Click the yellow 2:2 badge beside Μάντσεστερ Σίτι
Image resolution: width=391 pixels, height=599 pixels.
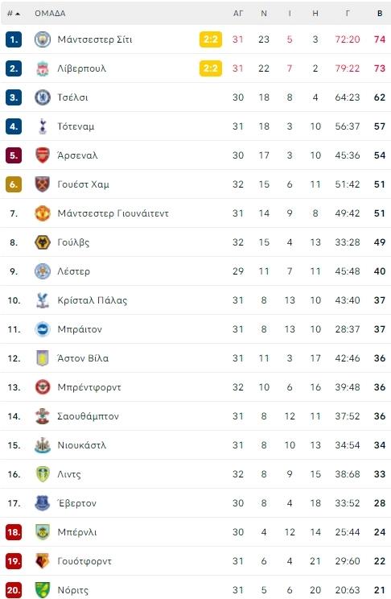point(211,39)
